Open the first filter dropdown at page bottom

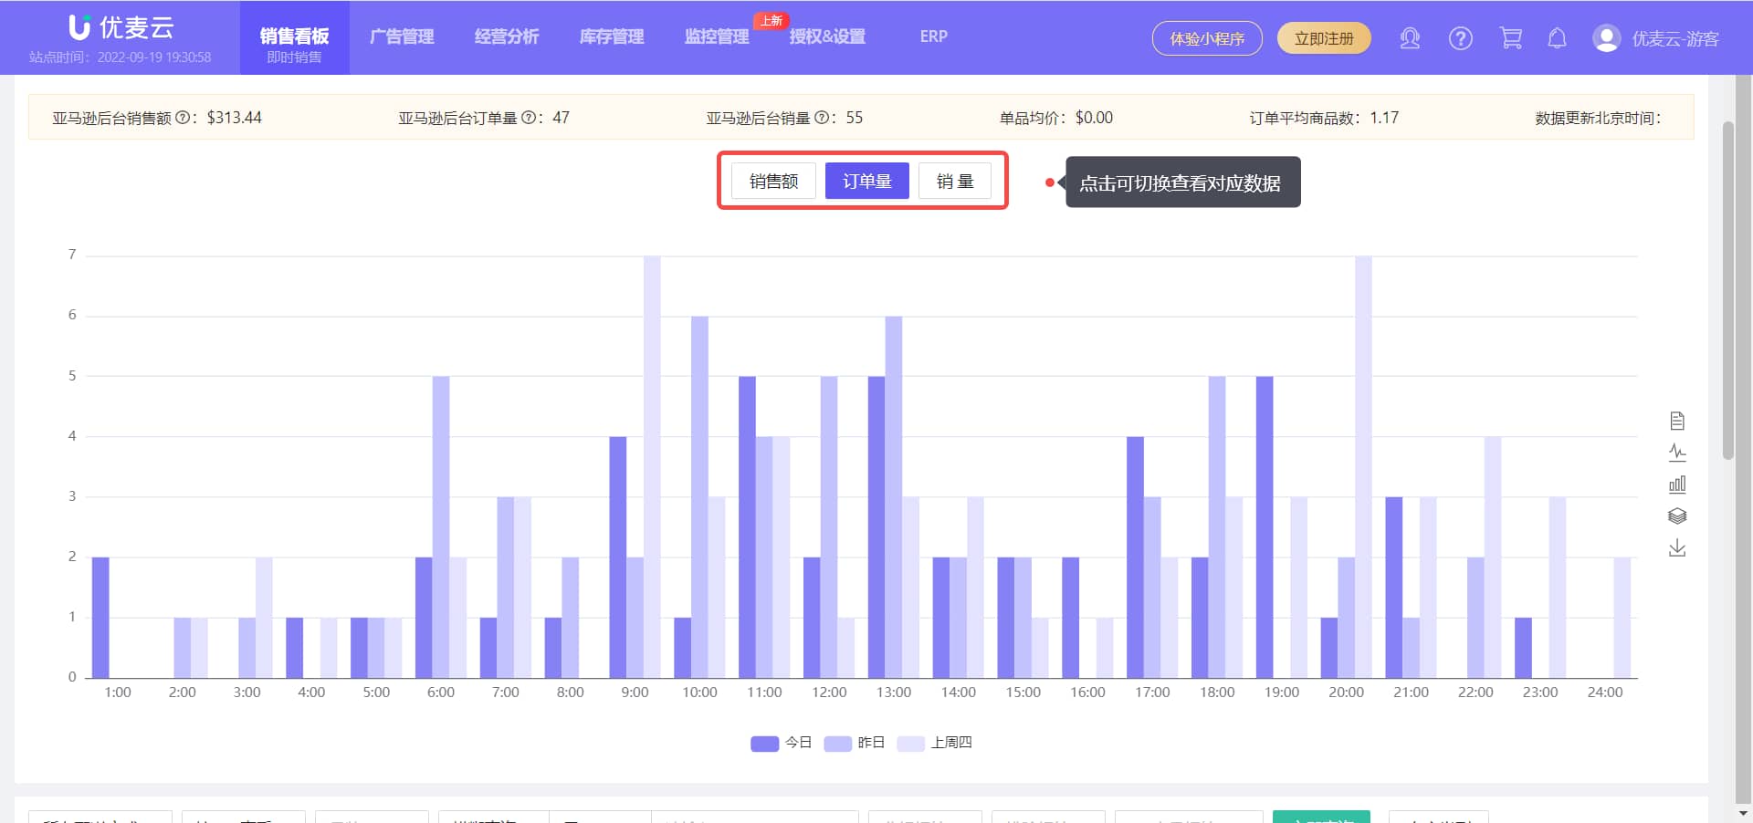(x=100, y=818)
